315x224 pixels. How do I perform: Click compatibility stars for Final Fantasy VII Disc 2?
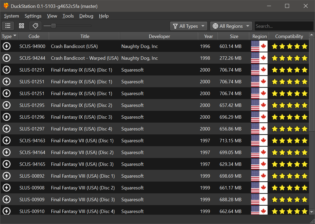tap(289, 152)
